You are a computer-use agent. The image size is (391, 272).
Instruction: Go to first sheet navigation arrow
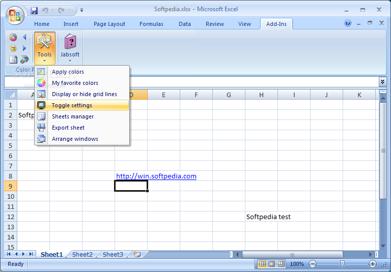point(9,254)
